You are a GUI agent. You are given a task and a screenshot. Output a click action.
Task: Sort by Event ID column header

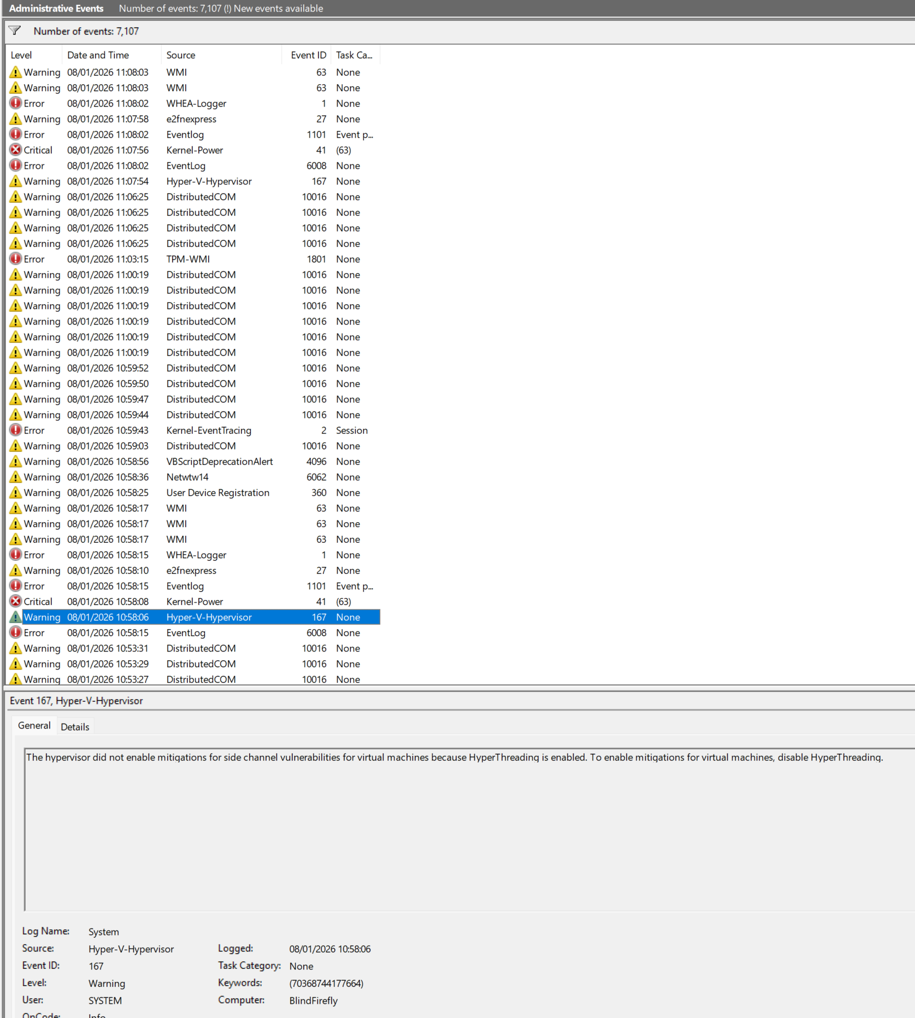[308, 55]
